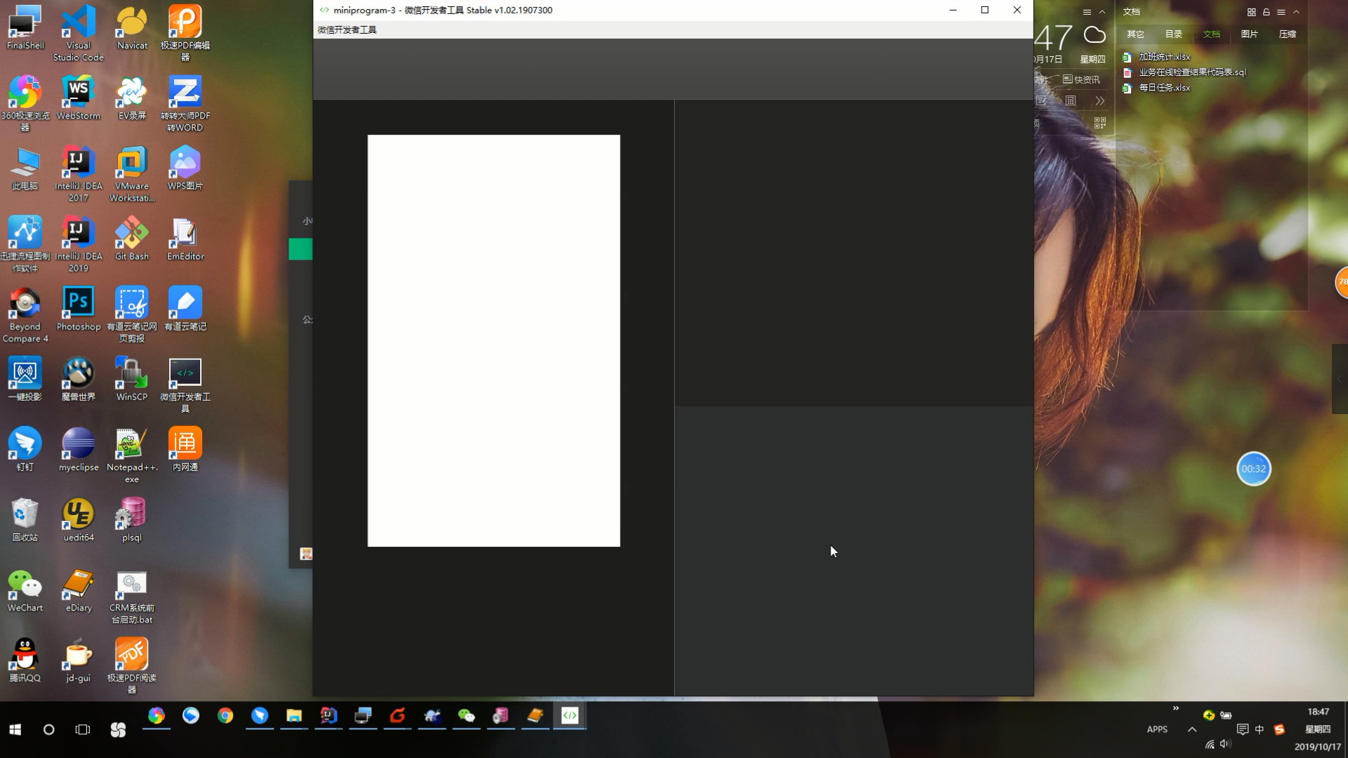Click the WeChat developer tools taskbar icon
The image size is (1348, 758).
point(569,715)
